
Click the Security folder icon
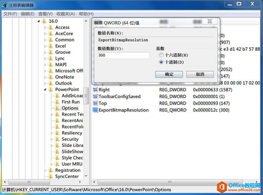tap(57, 139)
